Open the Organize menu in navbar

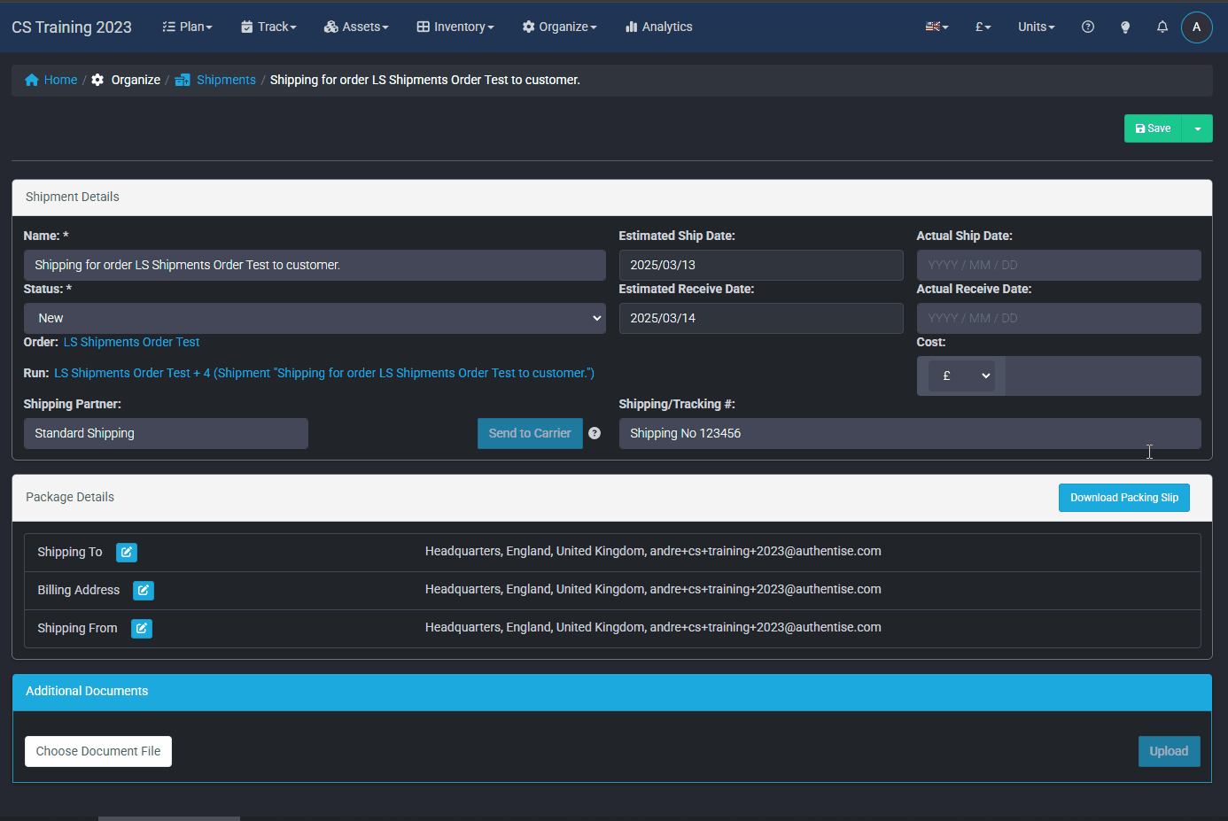(x=559, y=27)
